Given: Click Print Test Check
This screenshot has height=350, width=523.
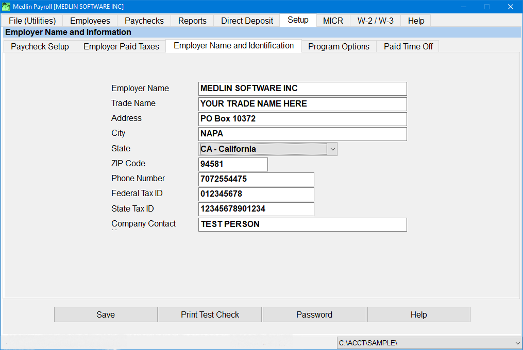Looking at the screenshot, I should (x=210, y=314).
